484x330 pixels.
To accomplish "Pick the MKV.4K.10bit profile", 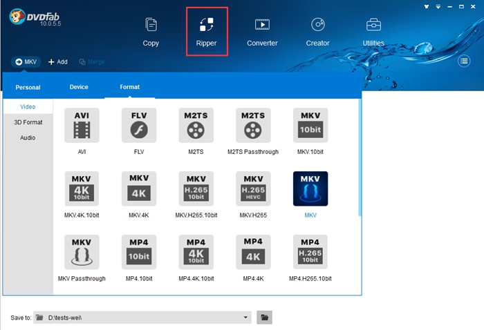I will pos(82,189).
